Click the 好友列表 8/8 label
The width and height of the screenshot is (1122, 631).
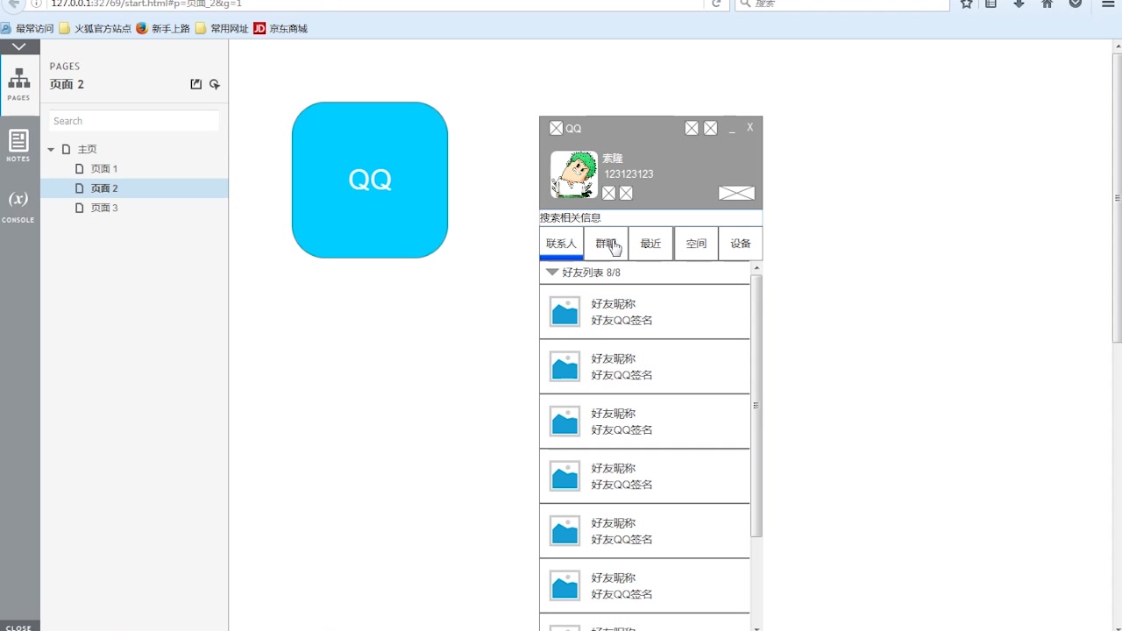tap(592, 273)
